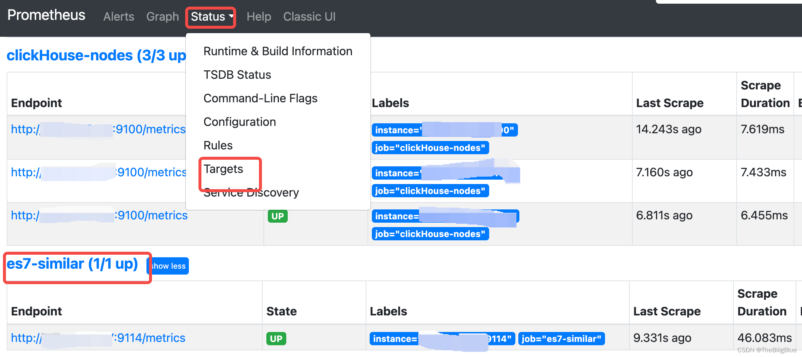Screen dimensions: 802x357
Task: Click instance label in first clickHouse row
Action: 445,130
